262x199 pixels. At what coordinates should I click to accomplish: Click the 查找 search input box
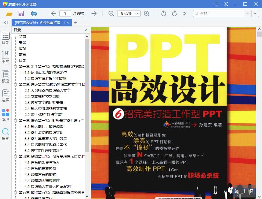(x=219, y=14)
